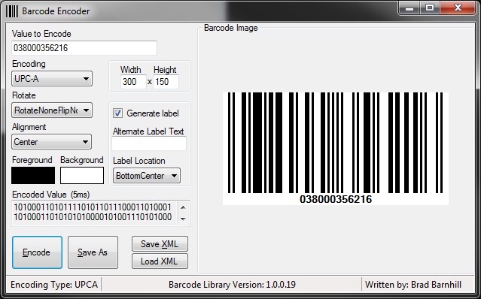This screenshot has width=481, height=299.
Task: Maximize the Barcode Encoder window
Action: pyautogui.click(x=430, y=8)
